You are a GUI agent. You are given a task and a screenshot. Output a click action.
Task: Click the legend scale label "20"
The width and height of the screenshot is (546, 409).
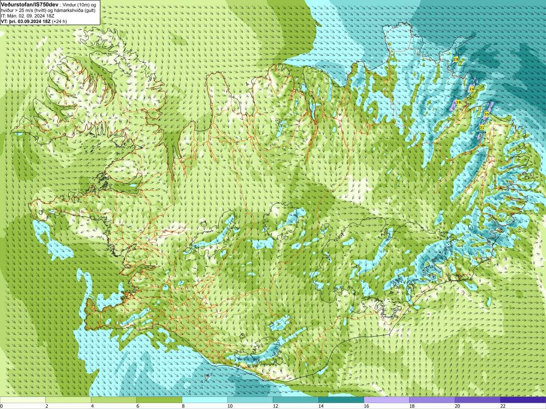coord(457,406)
